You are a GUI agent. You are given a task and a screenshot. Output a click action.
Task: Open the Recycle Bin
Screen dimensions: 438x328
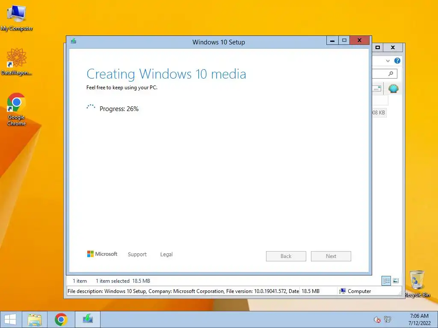[417, 284]
